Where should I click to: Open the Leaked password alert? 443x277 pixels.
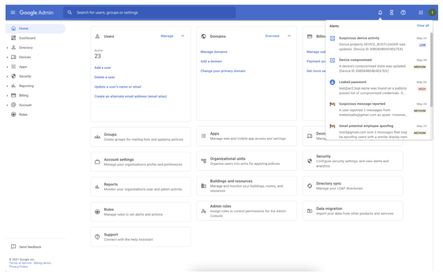point(378,87)
